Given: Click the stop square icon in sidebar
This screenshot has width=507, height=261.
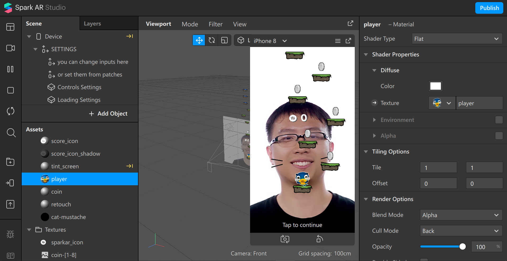Looking at the screenshot, I should 10,90.
